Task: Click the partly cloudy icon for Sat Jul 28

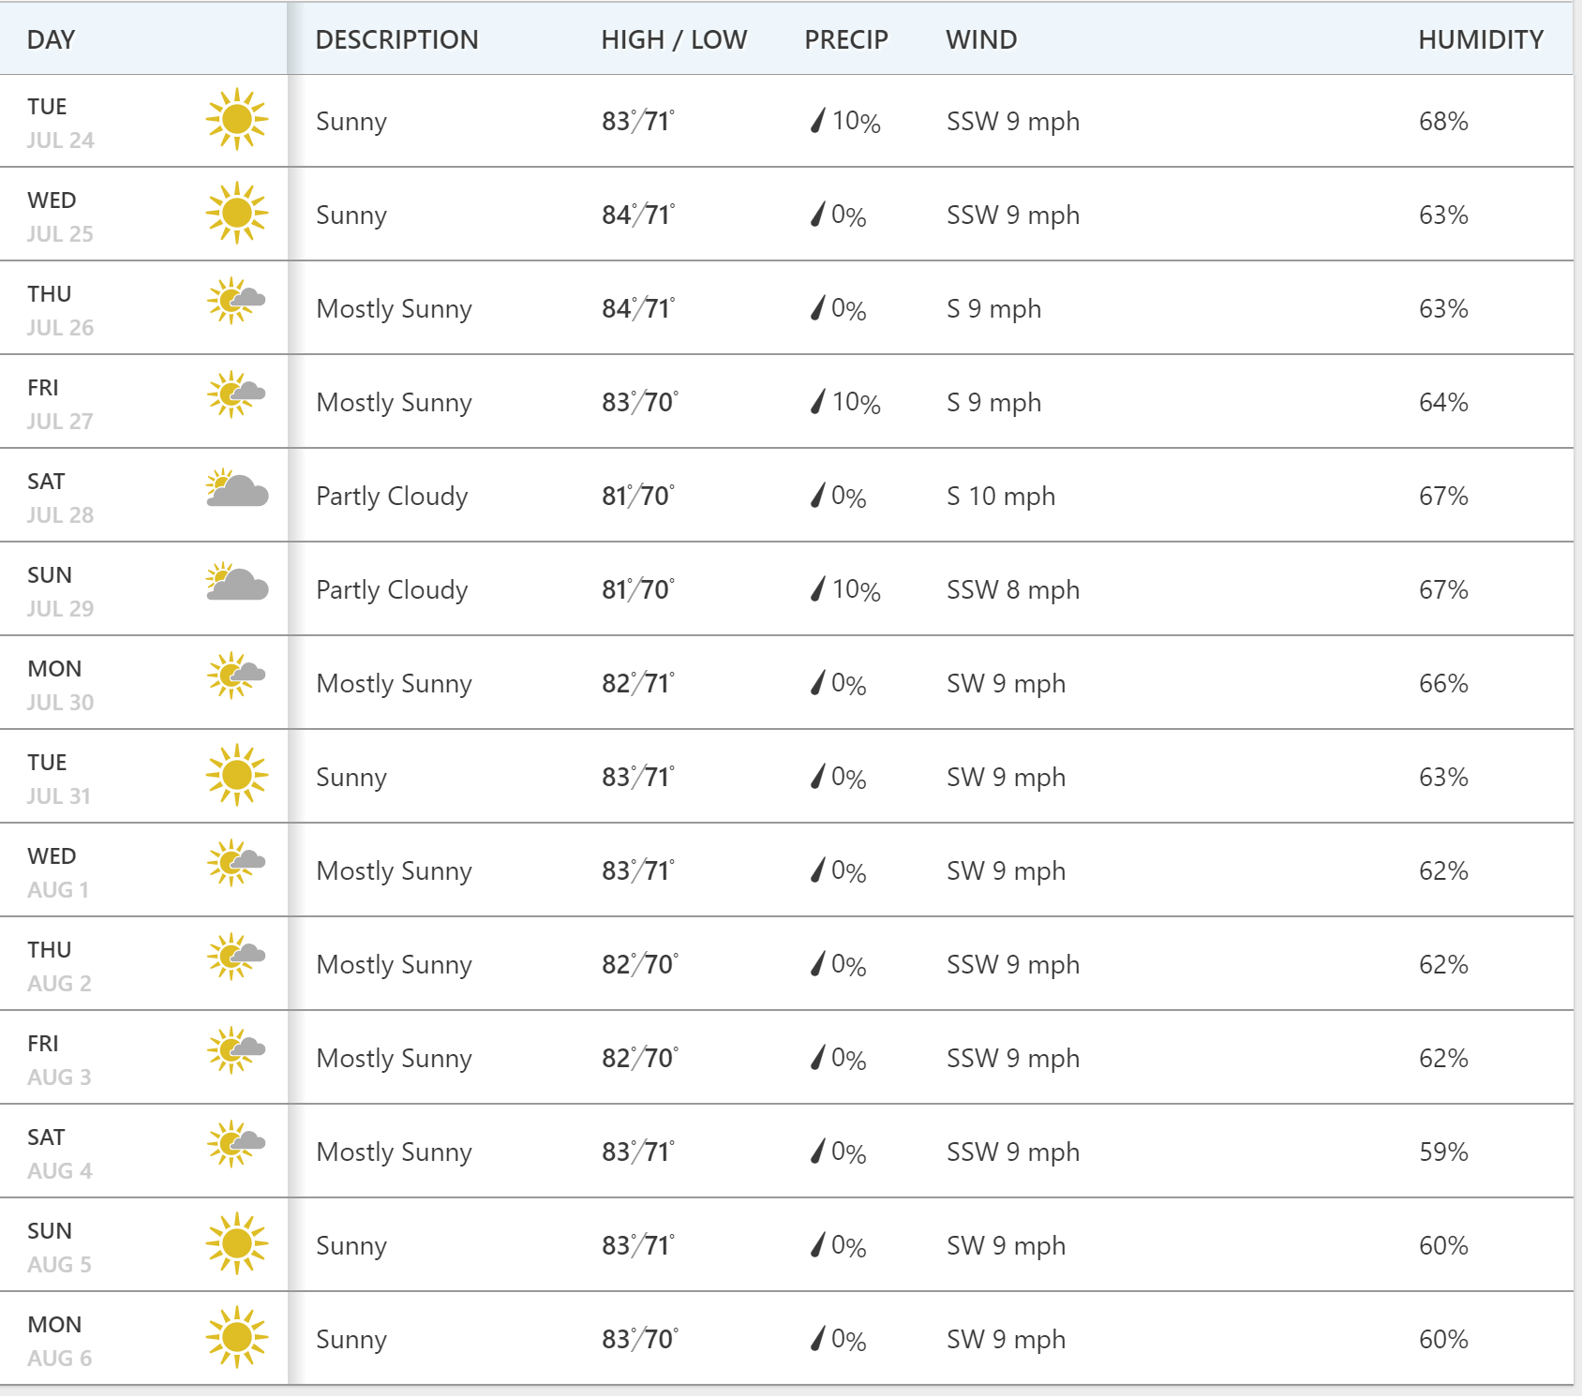Action: (237, 488)
